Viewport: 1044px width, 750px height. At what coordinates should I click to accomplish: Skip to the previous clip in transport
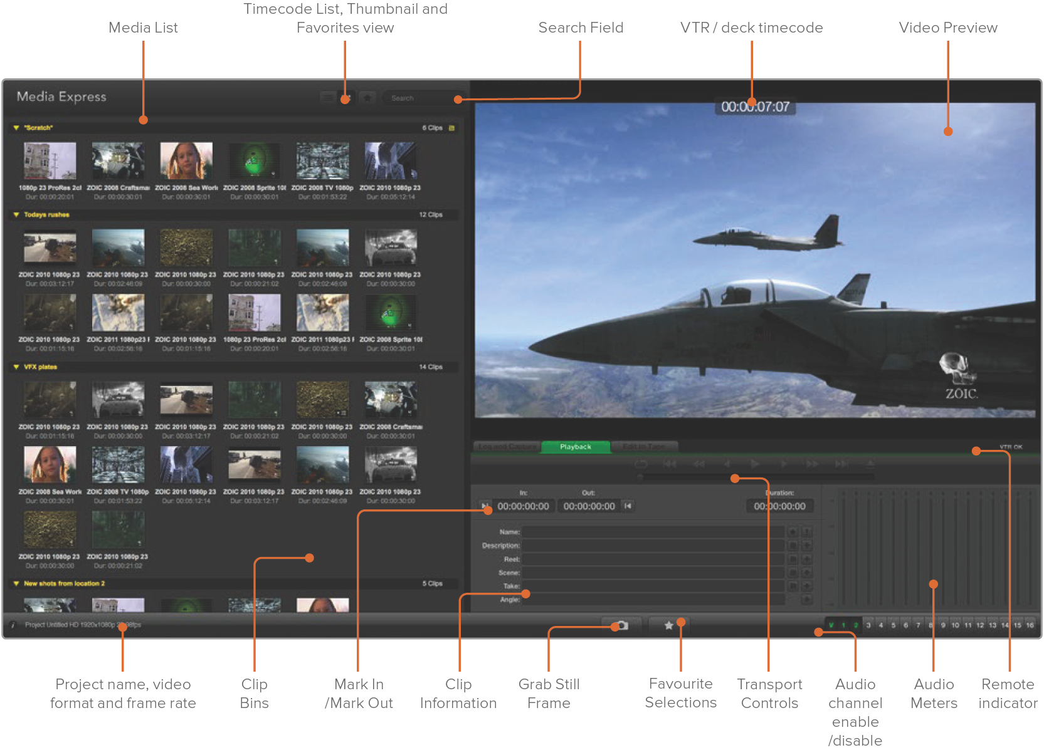pyautogui.click(x=670, y=464)
